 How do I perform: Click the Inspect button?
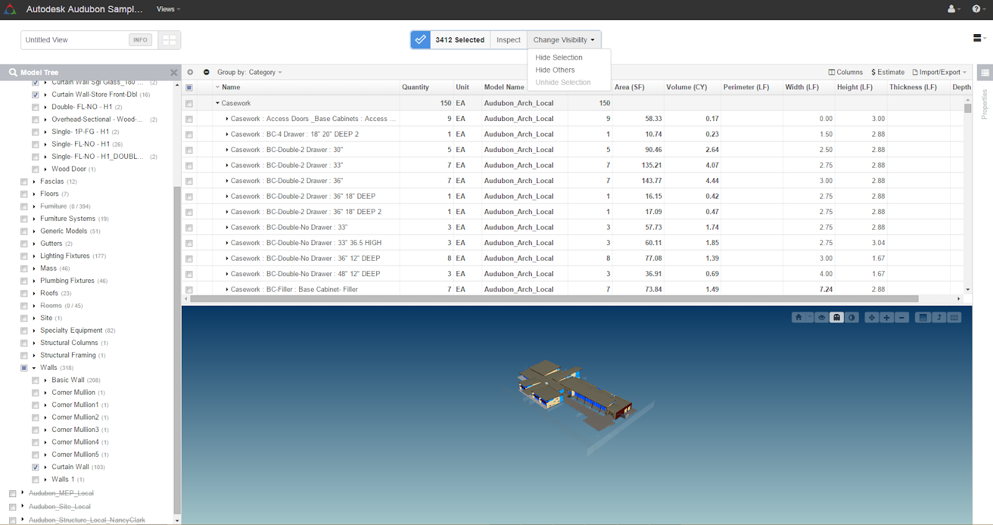click(508, 40)
